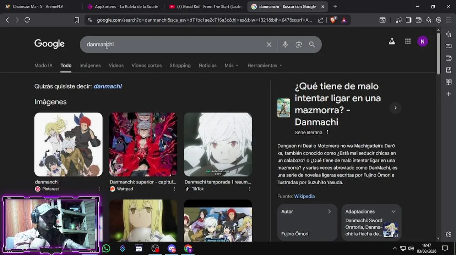Open options for the Pinterest image result

(100, 189)
